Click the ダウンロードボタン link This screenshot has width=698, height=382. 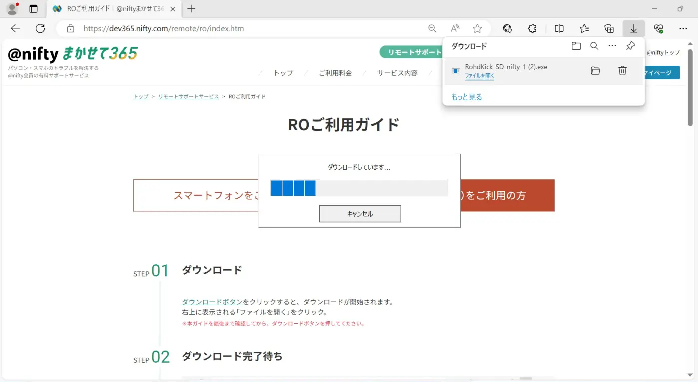(212, 302)
